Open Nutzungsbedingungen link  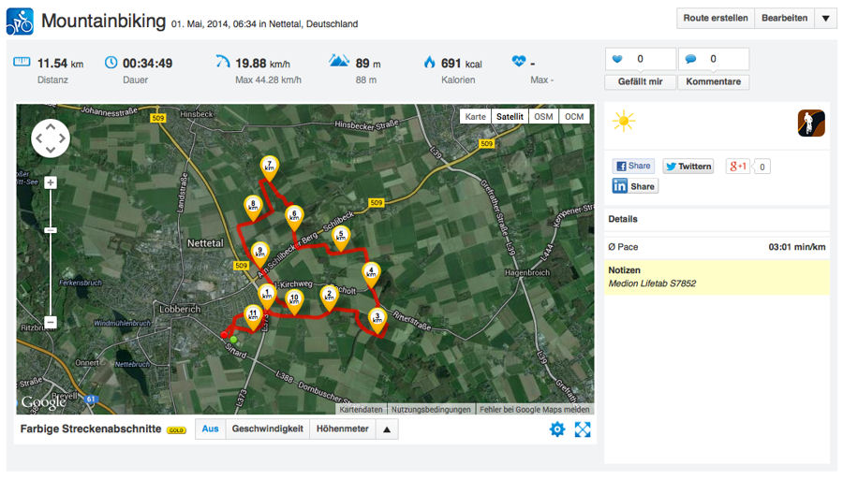coord(431,410)
